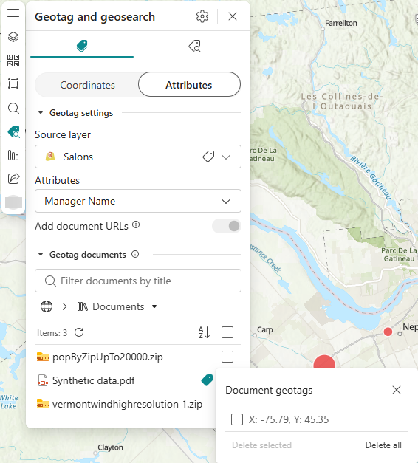Open the Salons source layer dropdown
418x463 pixels.
click(x=138, y=157)
